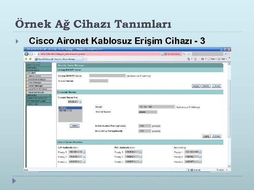Screen dimensions: 254x190
Task: Click the browser Back arrow button
Action: [x=26, y=54]
